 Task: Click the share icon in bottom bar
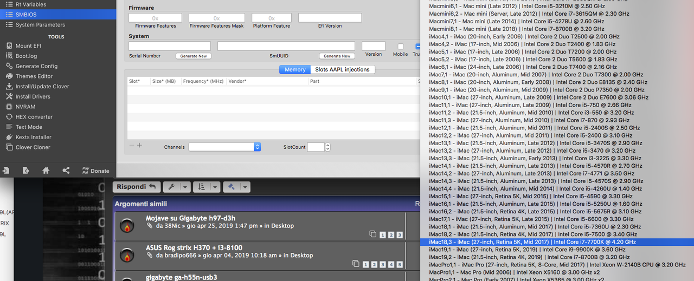[x=66, y=171]
